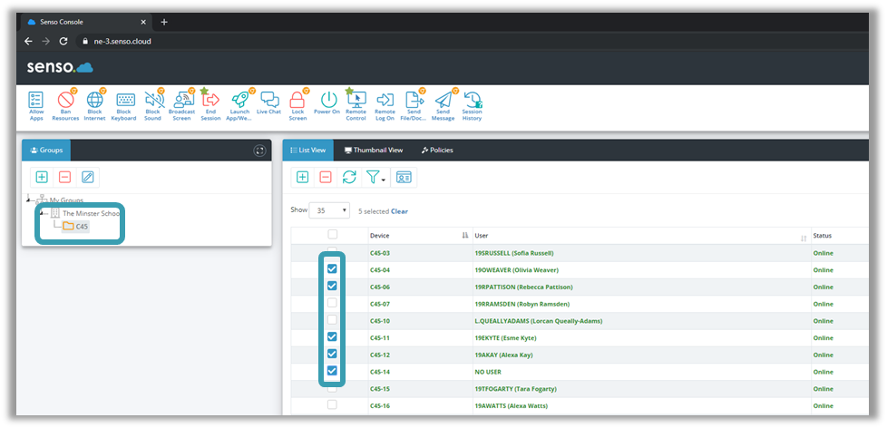Viewport: 887px width, 428px height.
Task: Toggle the select-all header checkbox
Action: [x=332, y=234]
